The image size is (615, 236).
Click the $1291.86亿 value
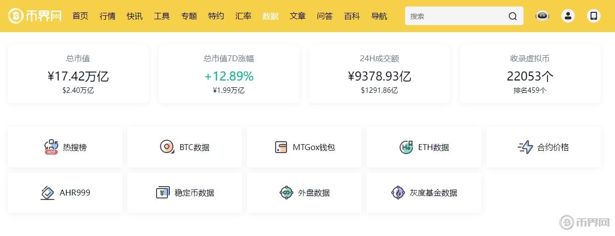click(x=379, y=90)
